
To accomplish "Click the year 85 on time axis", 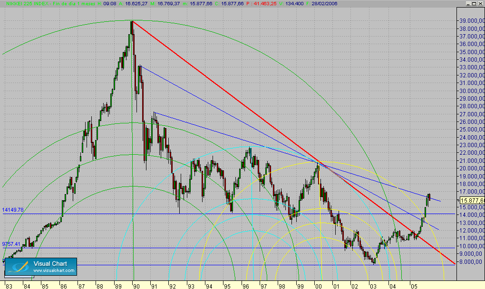I will (45, 286).
